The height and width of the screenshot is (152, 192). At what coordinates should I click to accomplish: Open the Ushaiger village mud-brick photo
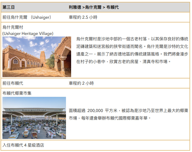[x=37, y=57]
